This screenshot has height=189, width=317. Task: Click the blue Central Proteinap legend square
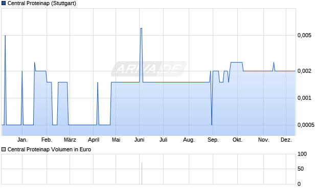(x=4, y=4)
